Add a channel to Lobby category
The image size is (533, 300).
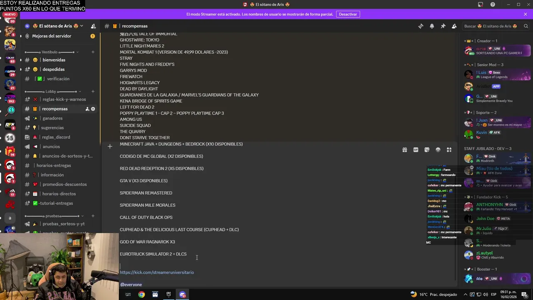click(93, 91)
